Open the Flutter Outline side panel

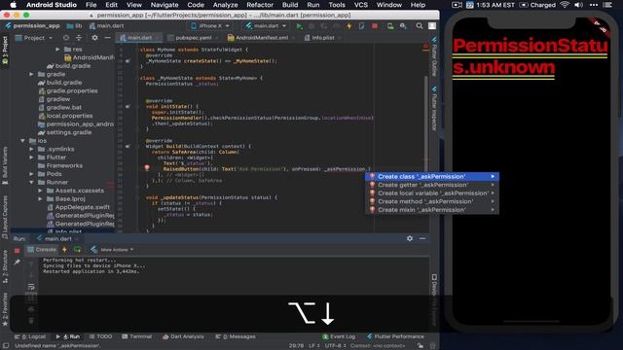pos(434,56)
